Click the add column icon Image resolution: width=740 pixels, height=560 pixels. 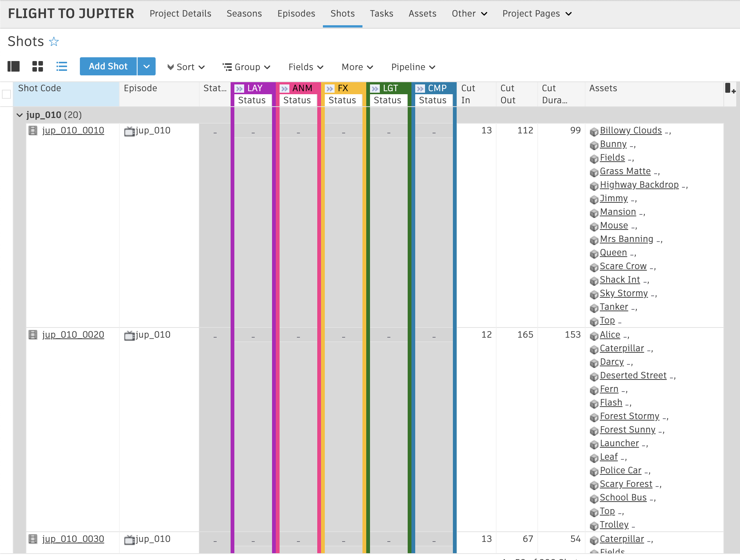click(x=730, y=89)
